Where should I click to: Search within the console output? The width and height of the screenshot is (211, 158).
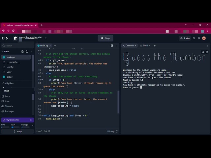[203, 52]
